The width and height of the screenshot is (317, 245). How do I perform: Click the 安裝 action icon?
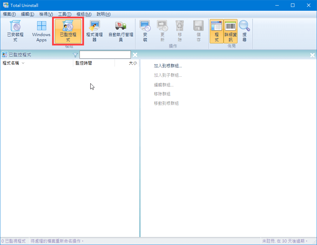pyautogui.click(x=145, y=31)
